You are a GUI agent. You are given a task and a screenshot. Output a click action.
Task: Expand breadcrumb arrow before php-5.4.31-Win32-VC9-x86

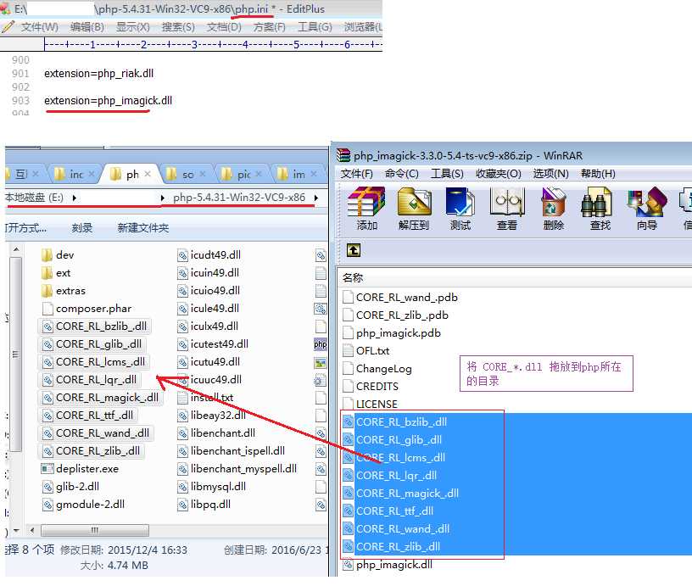click(x=163, y=198)
